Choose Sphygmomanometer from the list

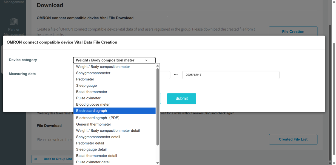point(115,73)
